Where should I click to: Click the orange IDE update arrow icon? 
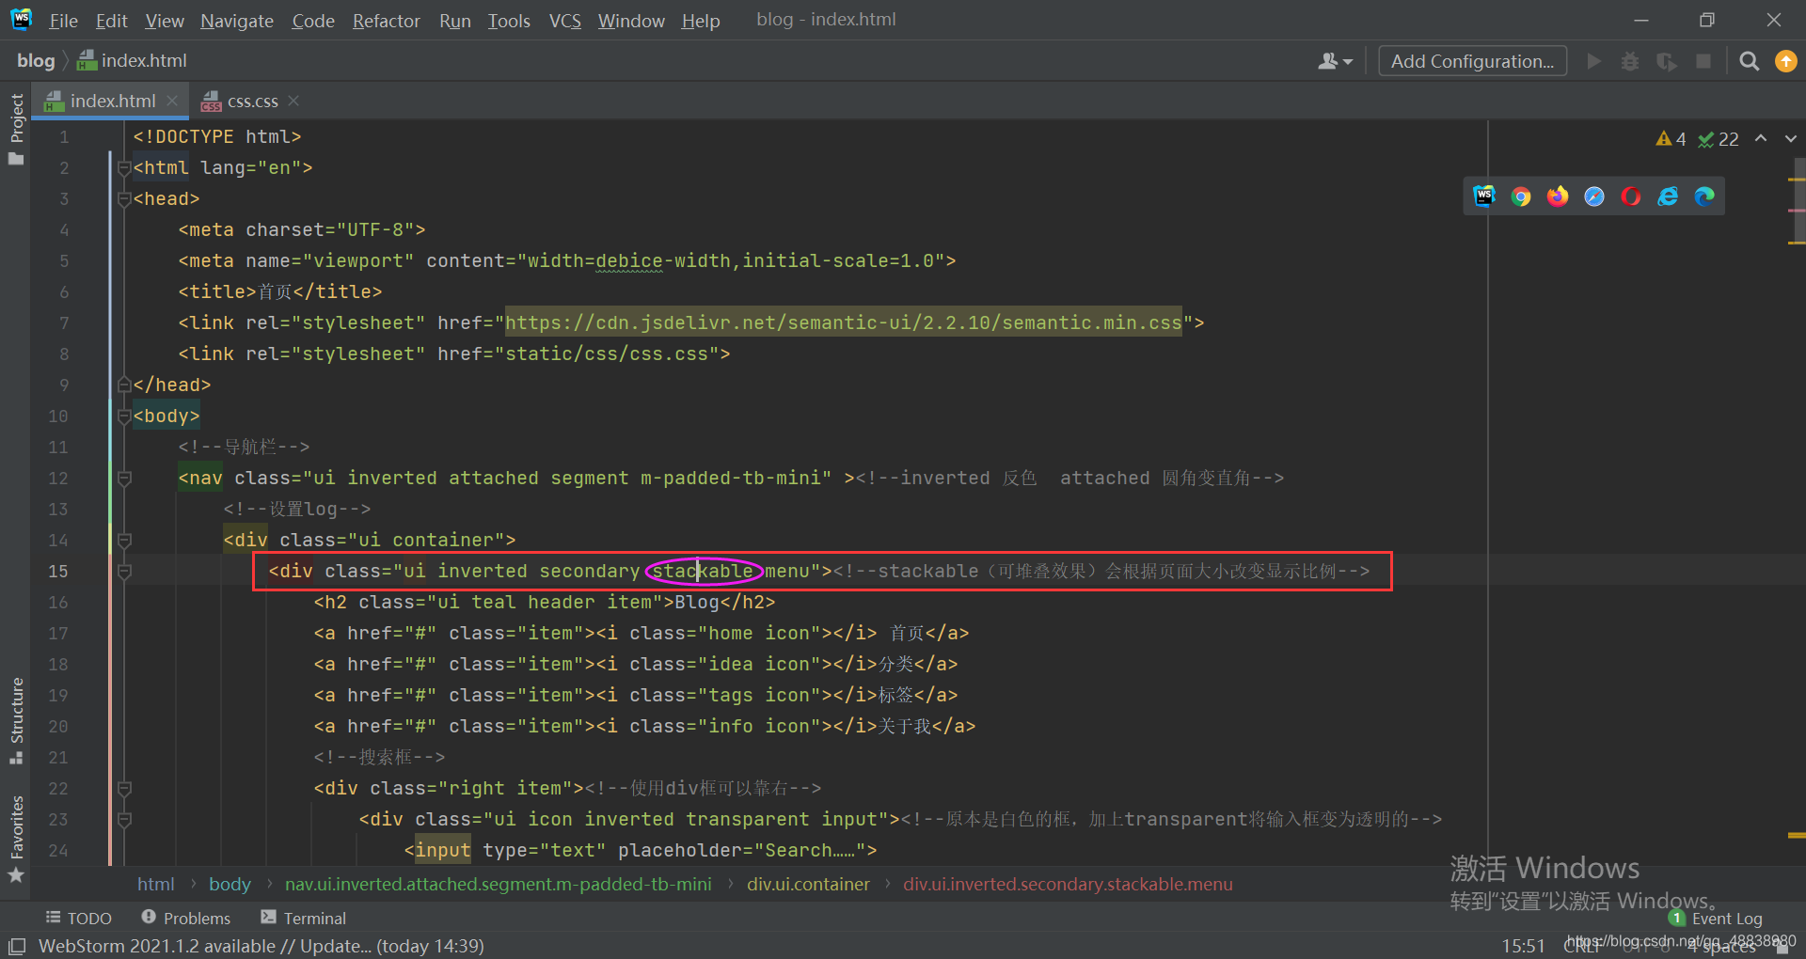1785,61
